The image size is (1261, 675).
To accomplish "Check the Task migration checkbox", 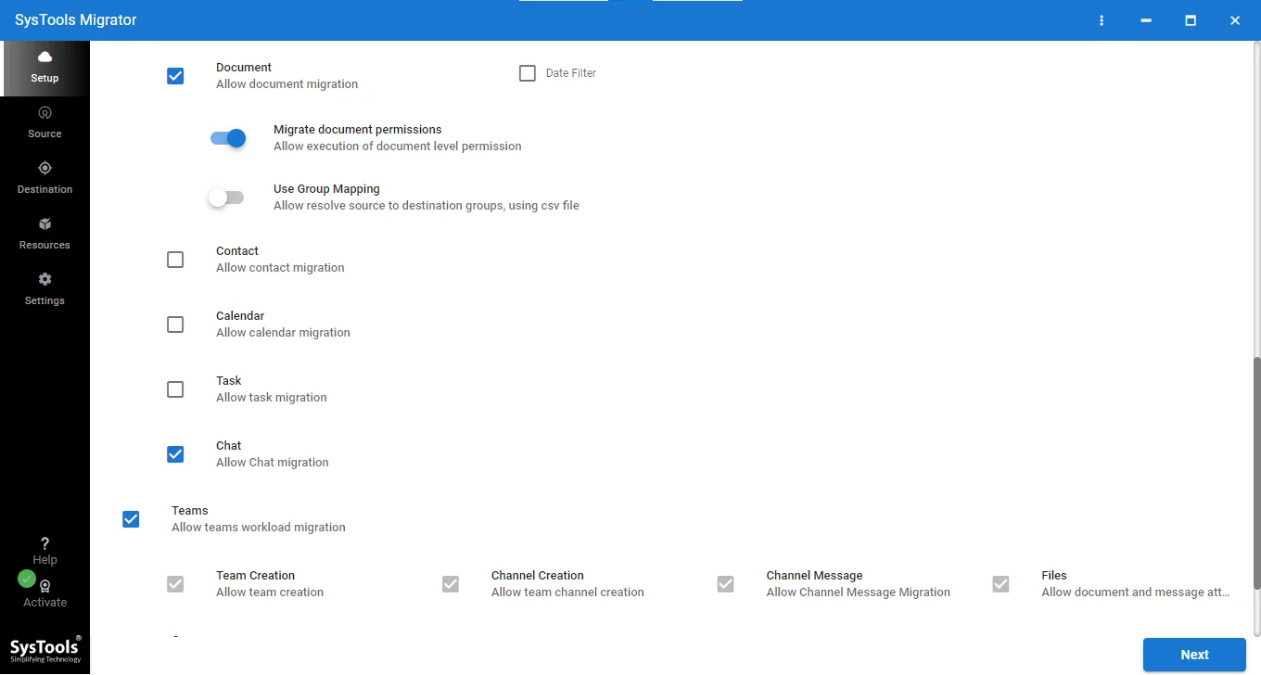I will point(175,389).
